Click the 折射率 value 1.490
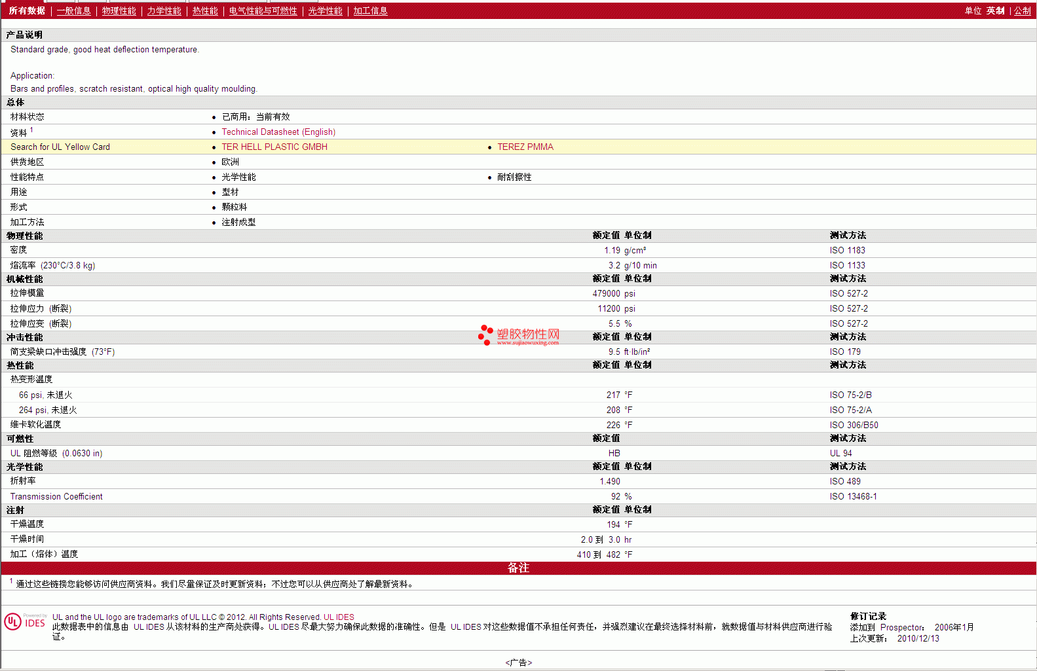 pyautogui.click(x=610, y=481)
